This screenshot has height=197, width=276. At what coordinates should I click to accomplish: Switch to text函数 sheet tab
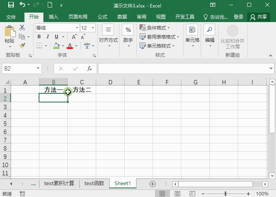pos(94,184)
